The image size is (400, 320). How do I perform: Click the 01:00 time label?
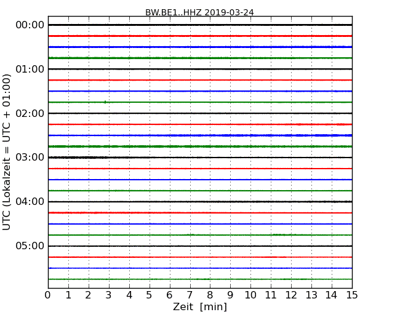point(30,69)
